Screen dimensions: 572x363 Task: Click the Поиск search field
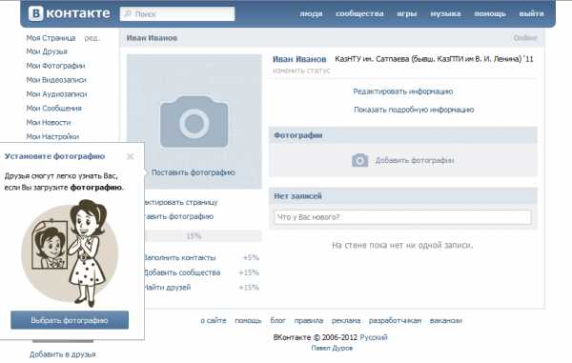coord(177,14)
